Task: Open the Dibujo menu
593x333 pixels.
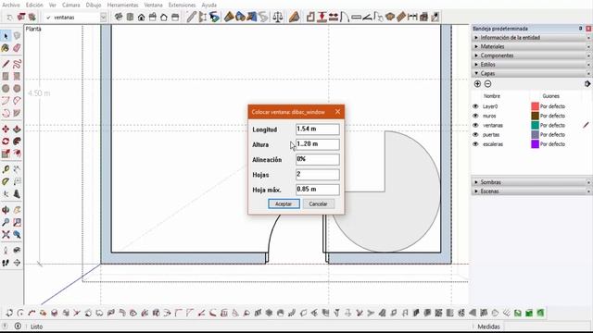Action: 94,5
